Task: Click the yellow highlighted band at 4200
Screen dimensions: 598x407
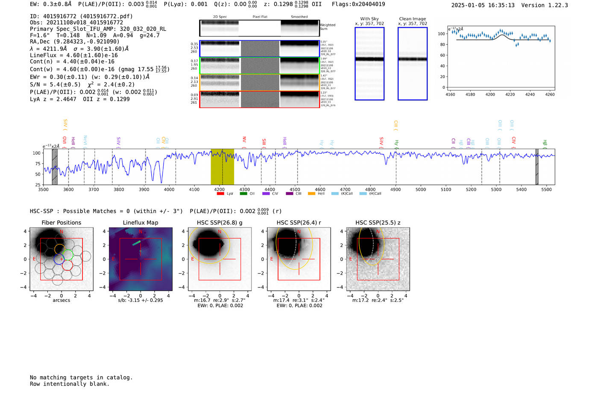Action: (222, 167)
